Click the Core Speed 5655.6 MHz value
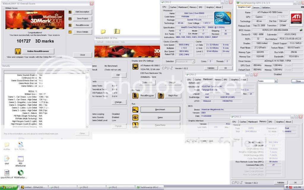This screenshot has width=304, height=190. tap(184, 45)
